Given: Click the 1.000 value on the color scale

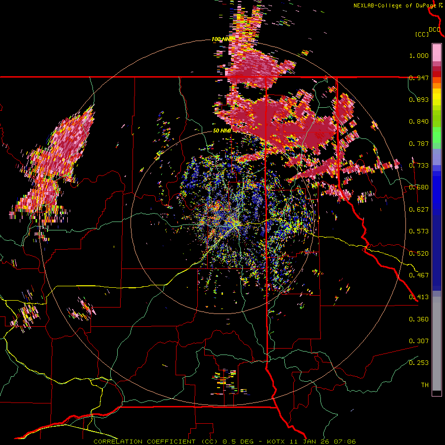Looking at the screenshot, I should pyautogui.click(x=419, y=55).
